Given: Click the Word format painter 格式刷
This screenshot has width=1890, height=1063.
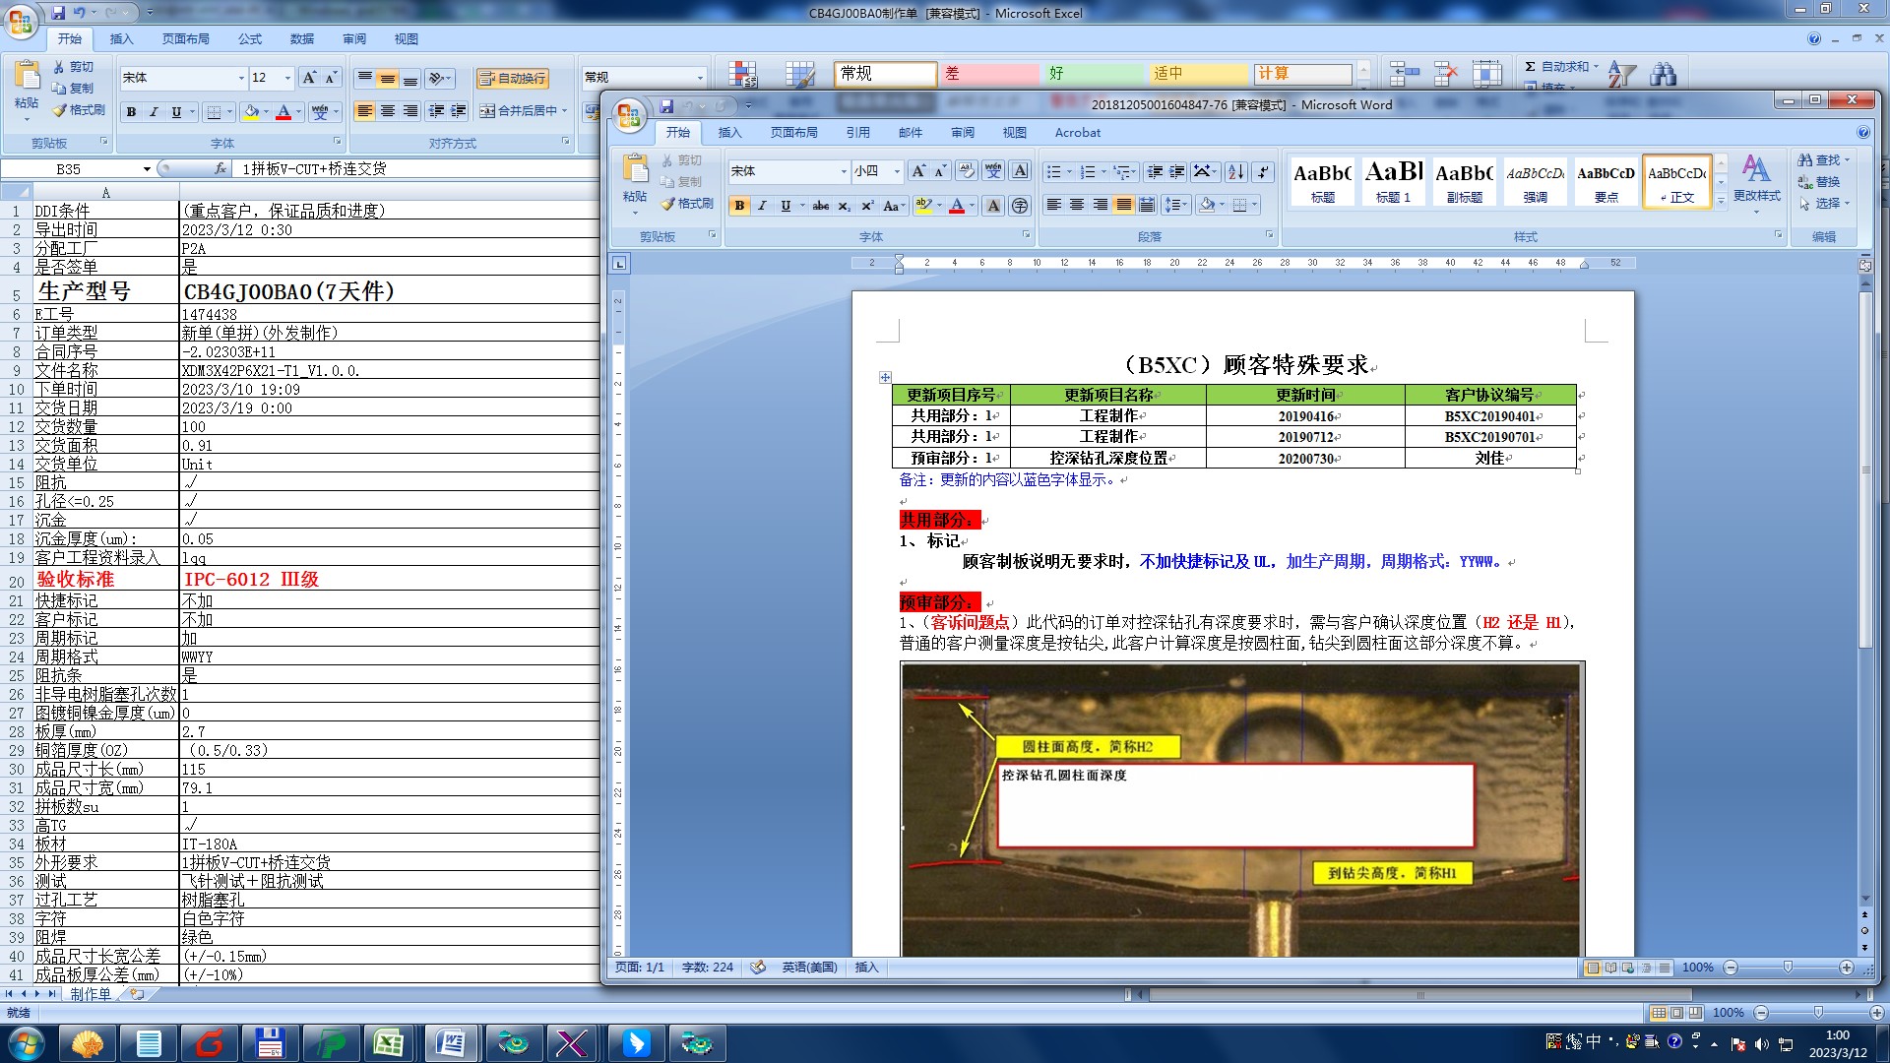Looking at the screenshot, I should point(687,204).
